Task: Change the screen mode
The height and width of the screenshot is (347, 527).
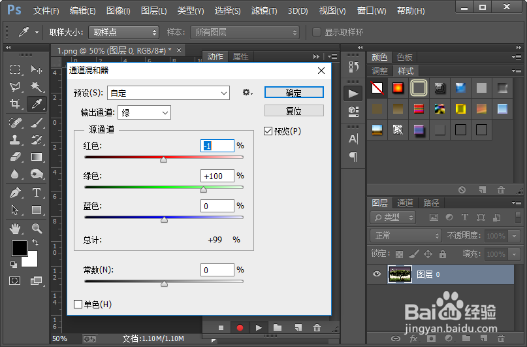Action: pyautogui.click(x=37, y=281)
